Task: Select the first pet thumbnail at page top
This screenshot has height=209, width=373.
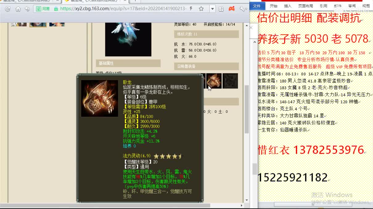Action: tap(19, 24)
